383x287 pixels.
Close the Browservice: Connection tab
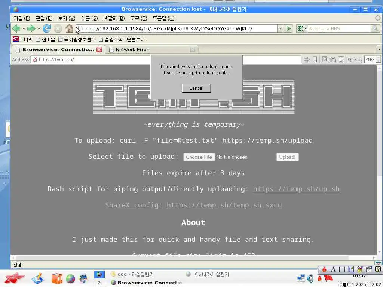[99, 50]
